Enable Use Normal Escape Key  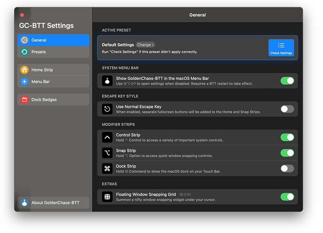(287, 109)
